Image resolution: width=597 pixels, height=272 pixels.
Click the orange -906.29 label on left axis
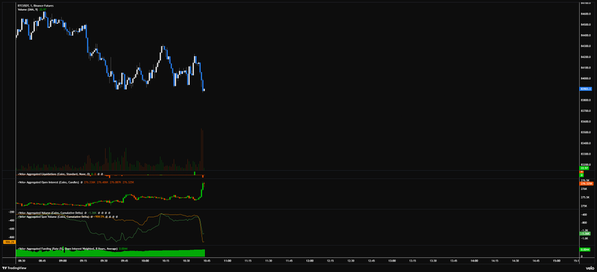8,242
